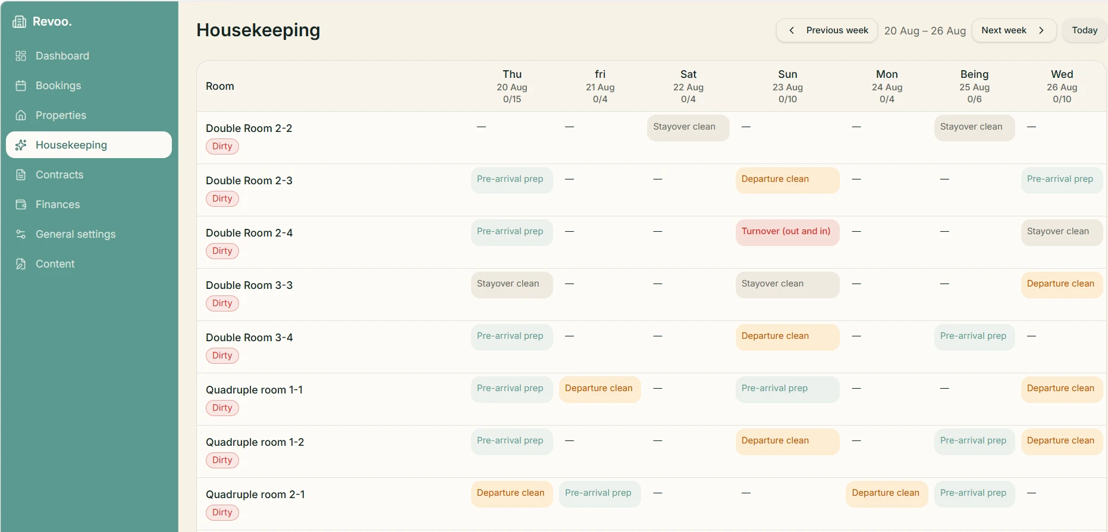Click the Double Room 2-4 room name

click(249, 233)
